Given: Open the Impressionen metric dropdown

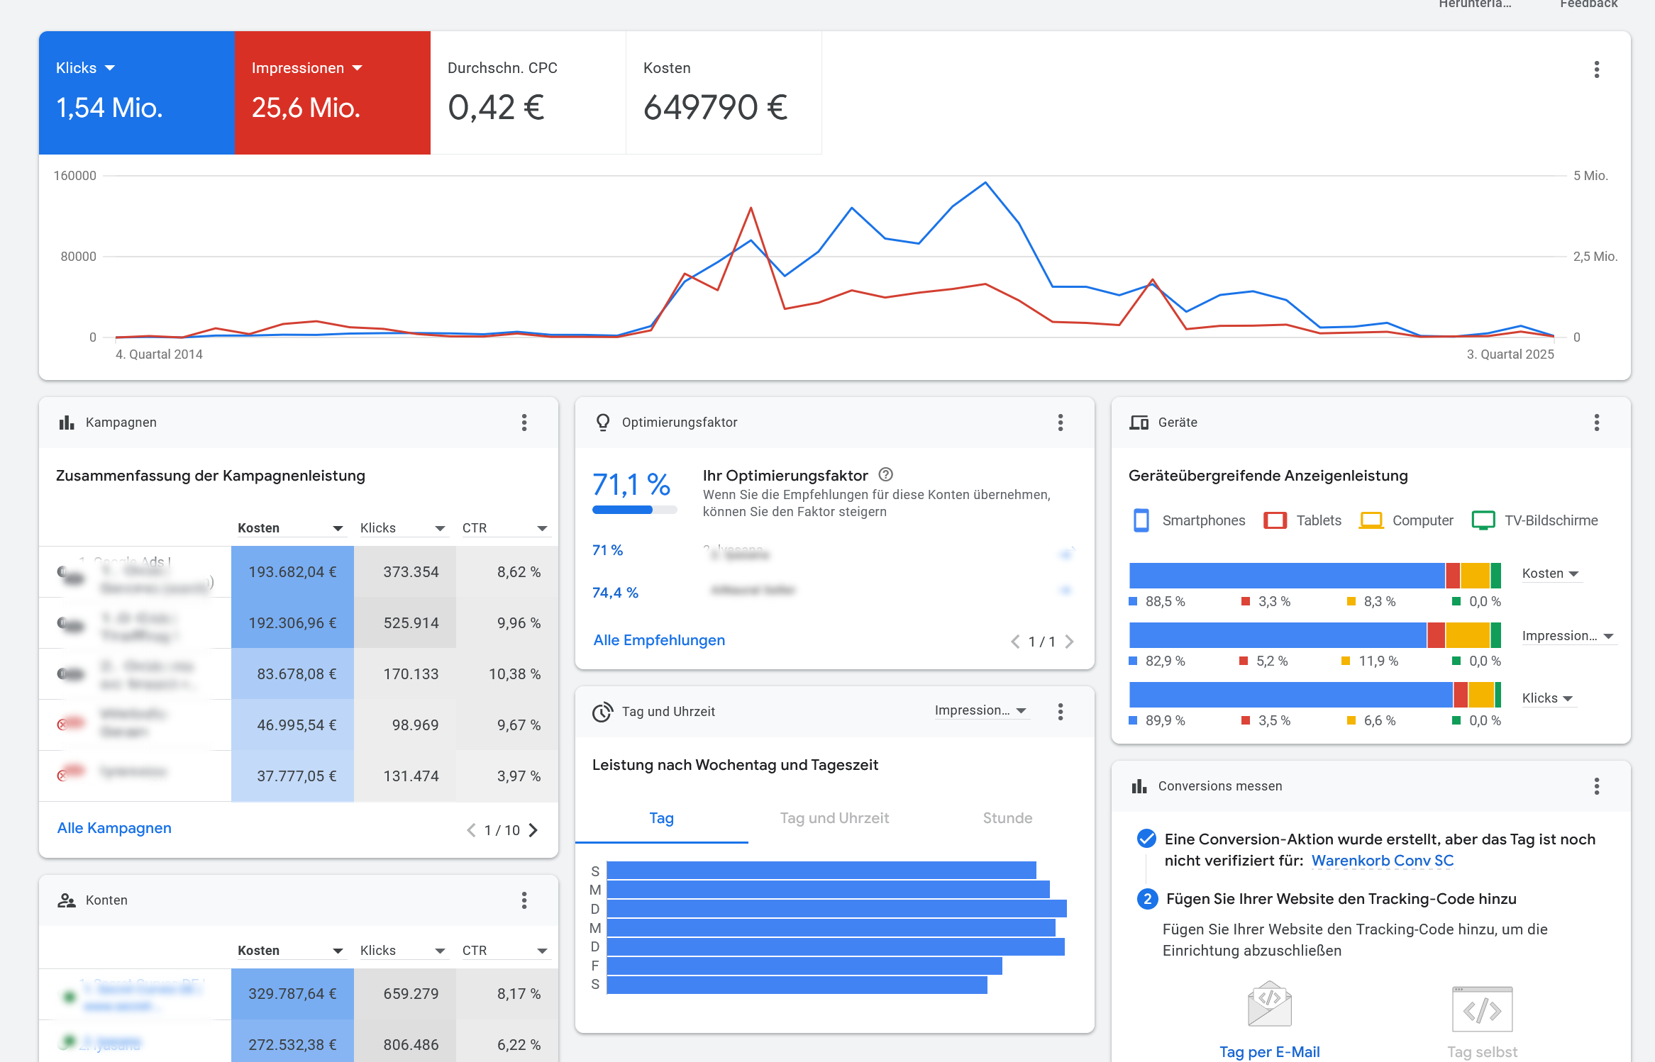Looking at the screenshot, I should click(x=307, y=68).
